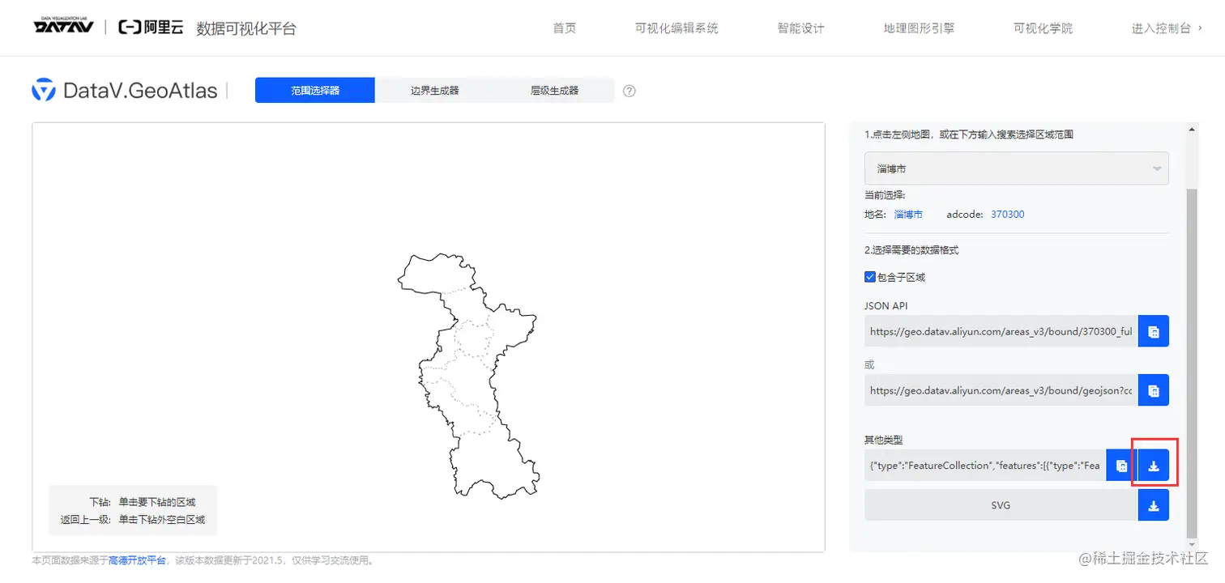Open 智能设计 menu item

point(800,28)
